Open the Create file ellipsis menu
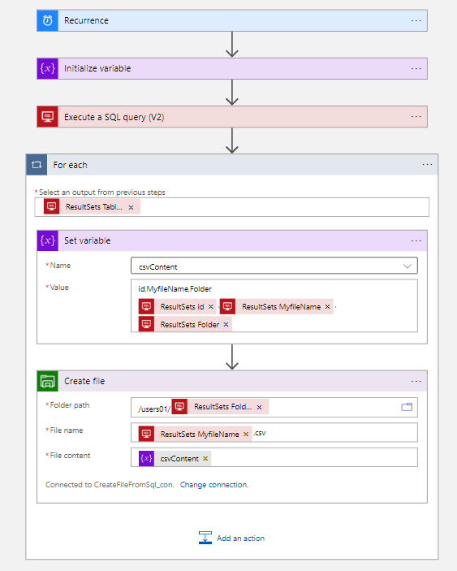This screenshot has width=457, height=571. click(x=416, y=381)
